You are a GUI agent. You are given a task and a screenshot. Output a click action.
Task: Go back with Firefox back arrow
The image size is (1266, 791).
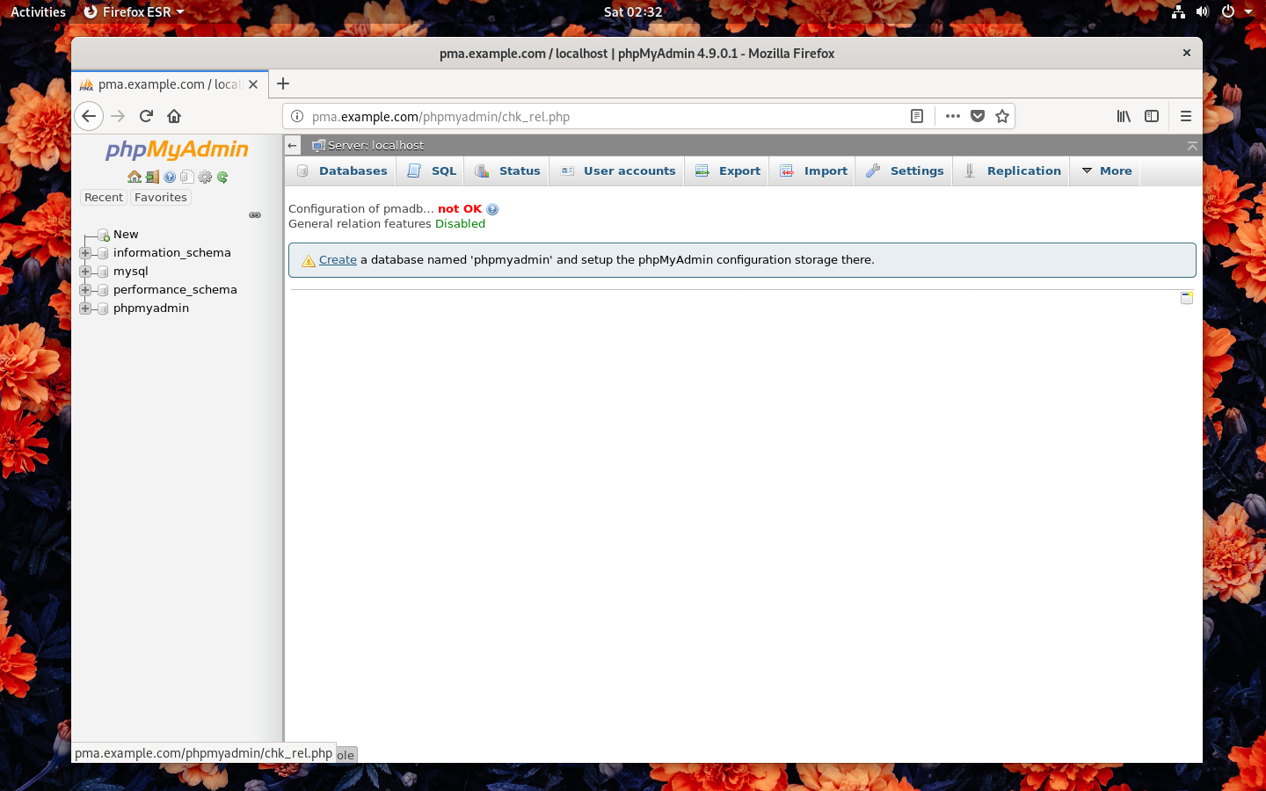point(89,116)
